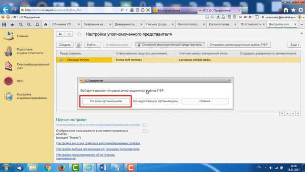Open browser home page via house icon
The width and height of the screenshot is (305, 172).
pyautogui.click(x=286, y=10)
